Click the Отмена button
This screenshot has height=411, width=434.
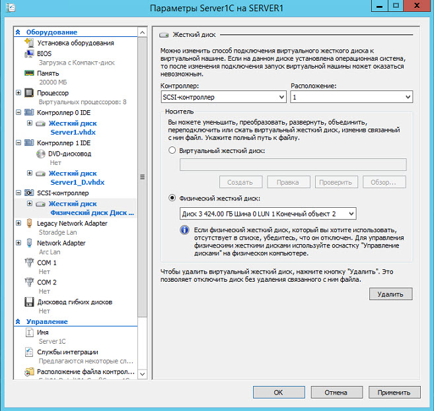click(337, 393)
